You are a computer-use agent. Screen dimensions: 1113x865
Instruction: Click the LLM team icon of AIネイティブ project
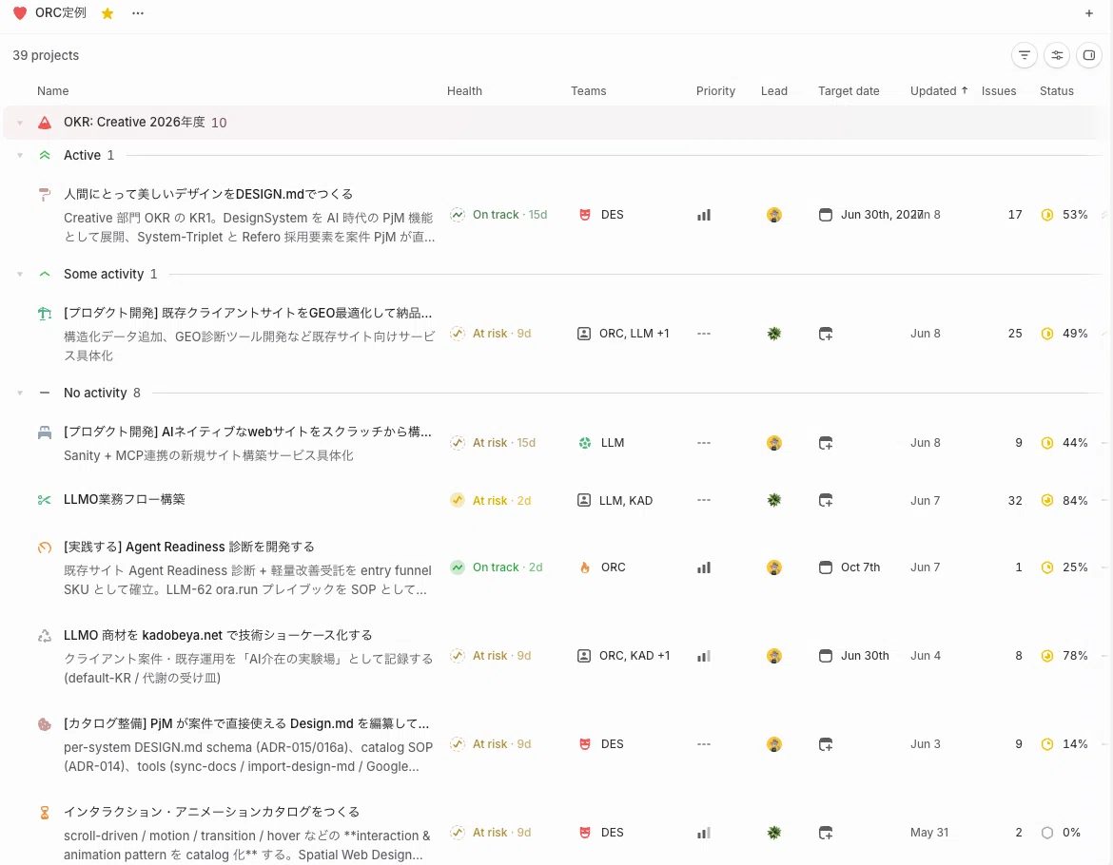pos(585,443)
